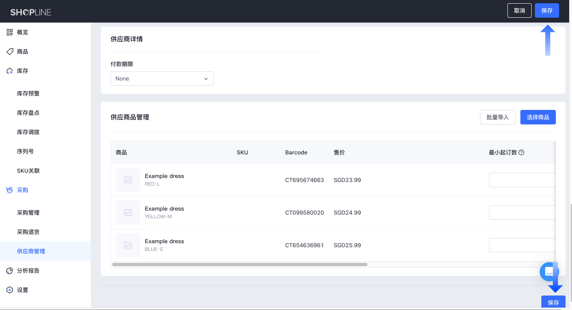Click the 供应商详情 heading
The width and height of the screenshot is (572, 310).
point(127,39)
